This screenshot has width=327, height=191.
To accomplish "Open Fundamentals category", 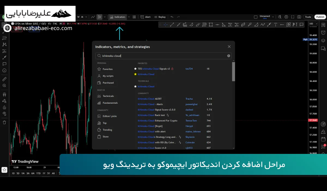I will (108, 103).
